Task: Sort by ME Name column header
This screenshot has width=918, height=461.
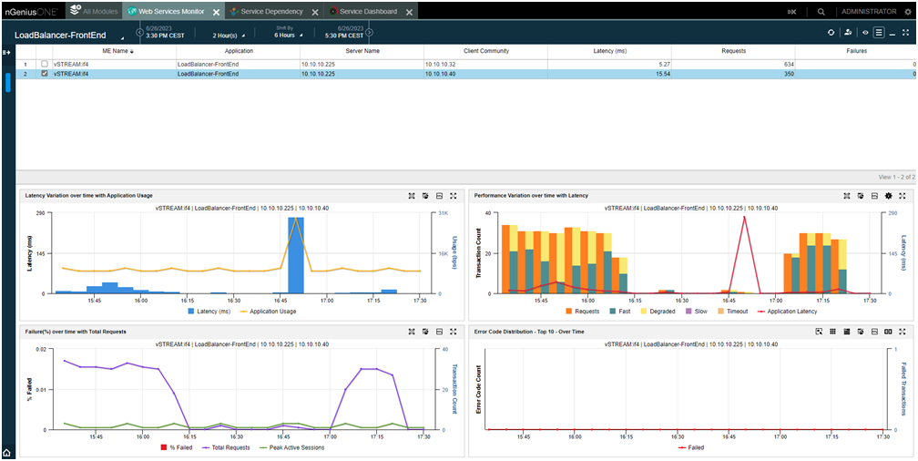Action: pyautogui.click(x=114, y=51)
